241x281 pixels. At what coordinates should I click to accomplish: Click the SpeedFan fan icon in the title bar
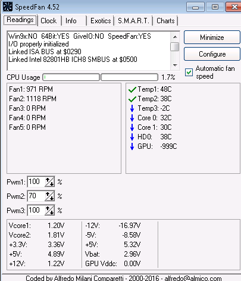[8, 7]
